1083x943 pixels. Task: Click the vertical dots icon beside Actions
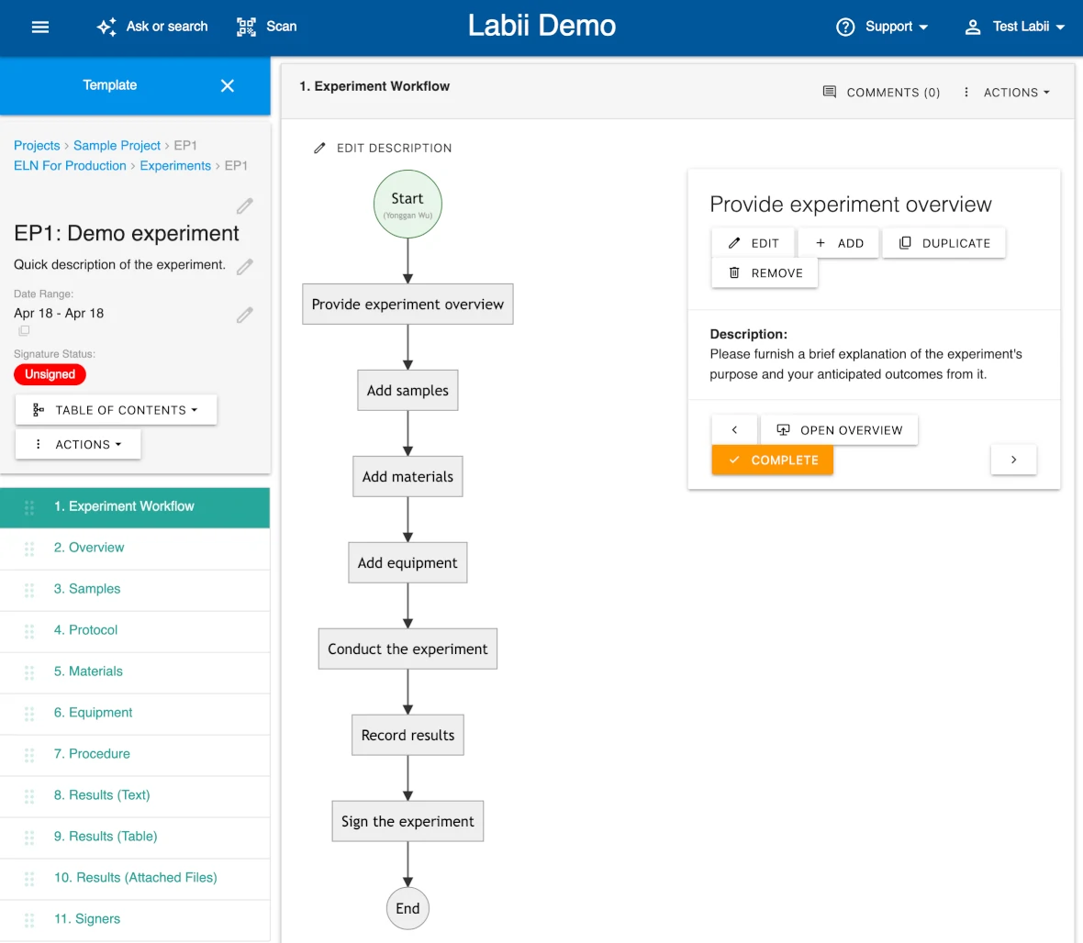[x=966, y=92]
